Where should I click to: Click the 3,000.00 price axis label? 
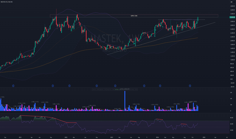pos(232,21)
